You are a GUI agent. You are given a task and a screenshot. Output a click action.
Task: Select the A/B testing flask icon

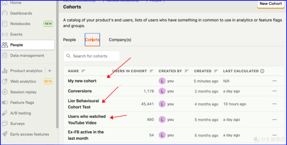[5, 113]
